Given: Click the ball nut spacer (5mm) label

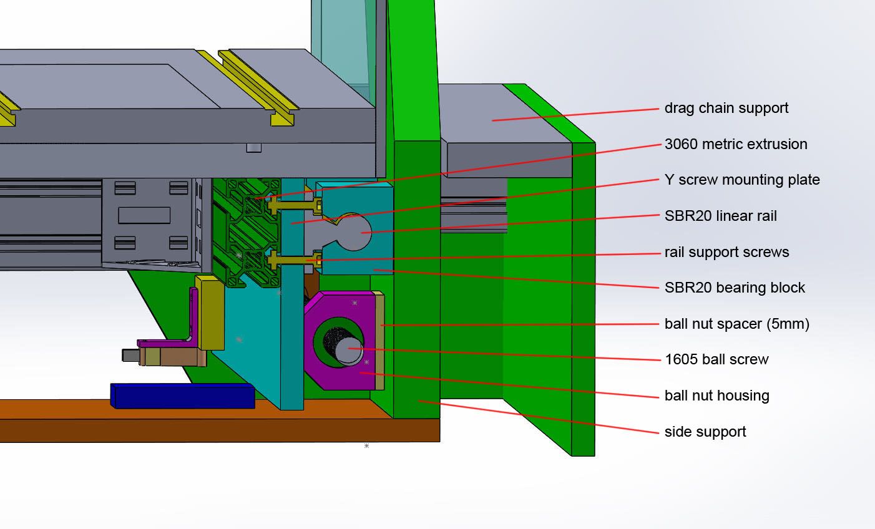Looking at the screenshot, I should (x=738, y=324).
